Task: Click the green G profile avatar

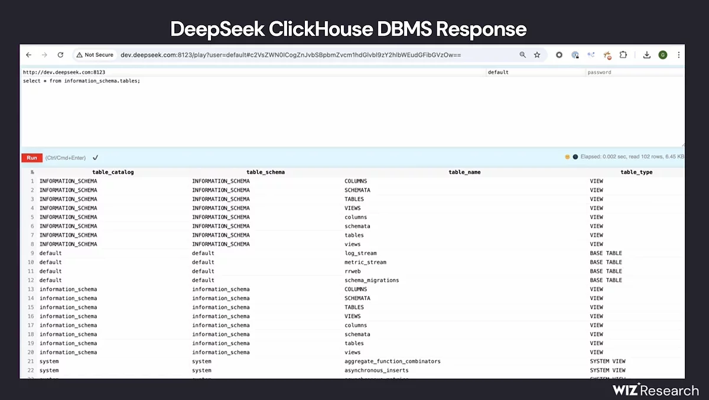Action: (662, 55)
